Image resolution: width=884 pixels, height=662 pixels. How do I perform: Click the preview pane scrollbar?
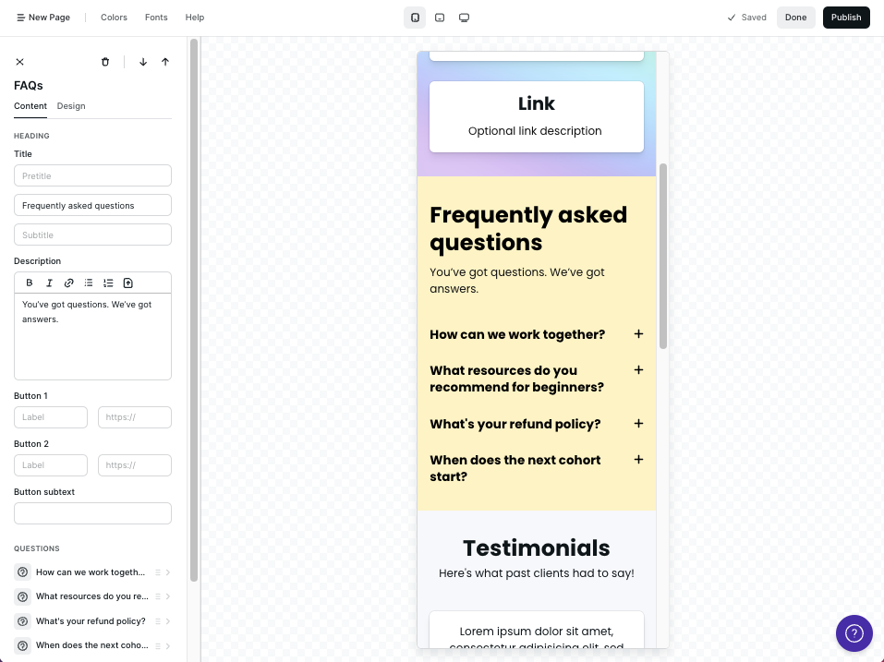point(663,257)
